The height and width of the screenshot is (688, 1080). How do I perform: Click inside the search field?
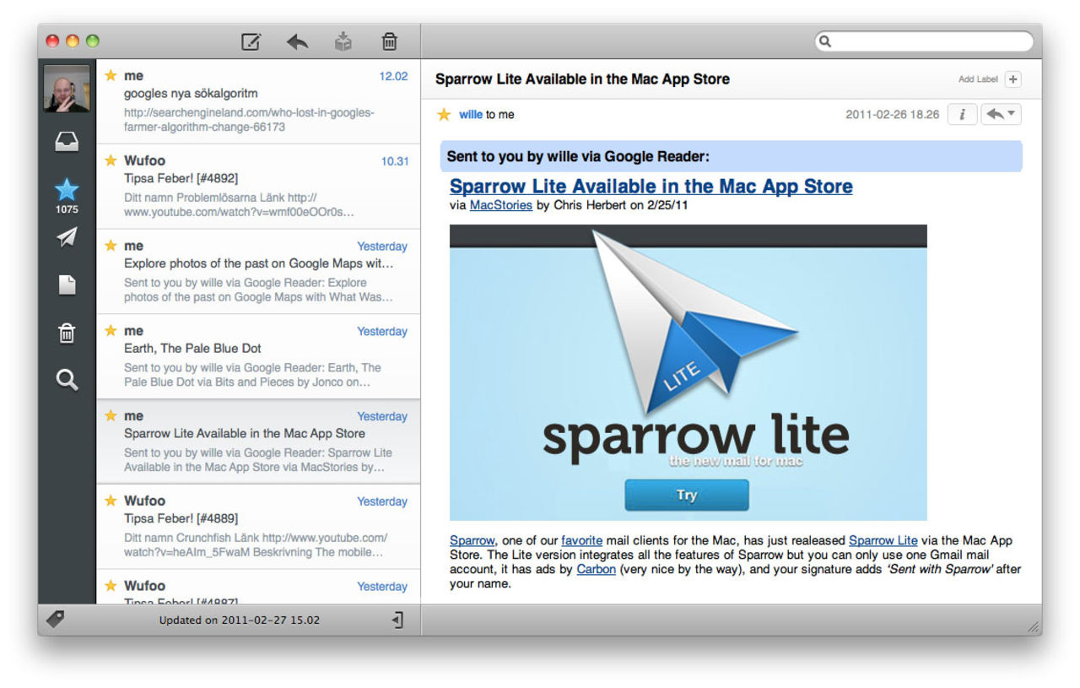click(x=924, y=41)
